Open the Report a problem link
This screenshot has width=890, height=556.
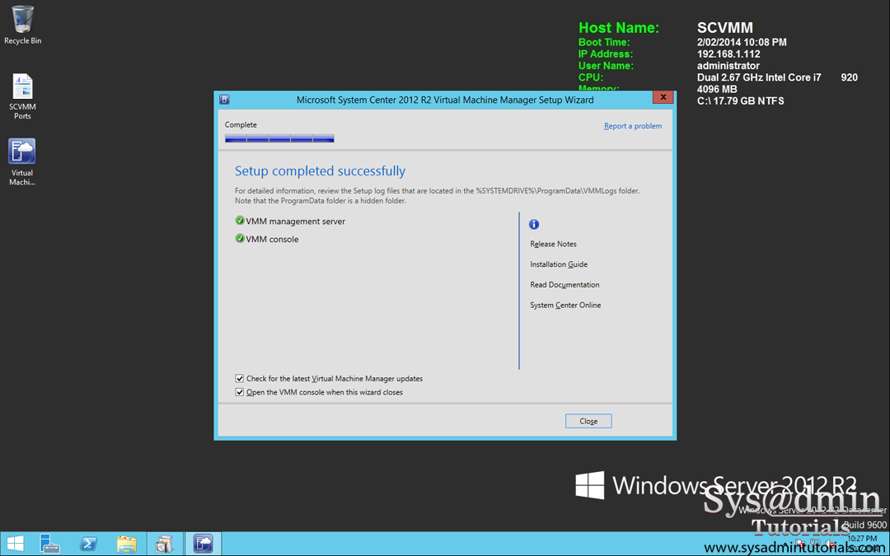click(x=633, y=126)
